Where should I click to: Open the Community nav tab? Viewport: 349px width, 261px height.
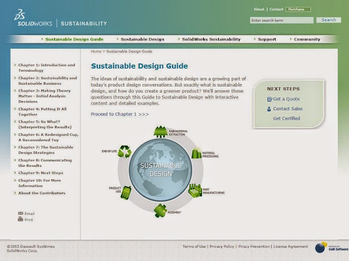(x=307, y=39)
